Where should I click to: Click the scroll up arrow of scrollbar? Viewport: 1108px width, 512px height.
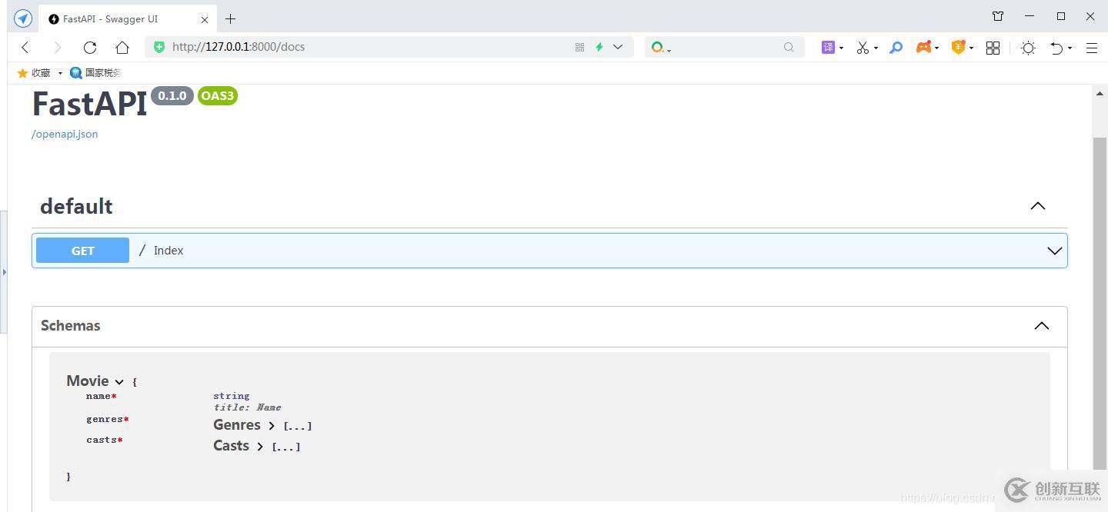click(x=1100, y=94)
